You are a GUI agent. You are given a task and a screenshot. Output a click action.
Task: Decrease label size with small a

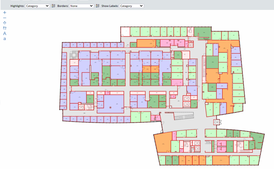pyautogui.click(x=5, y=39)
